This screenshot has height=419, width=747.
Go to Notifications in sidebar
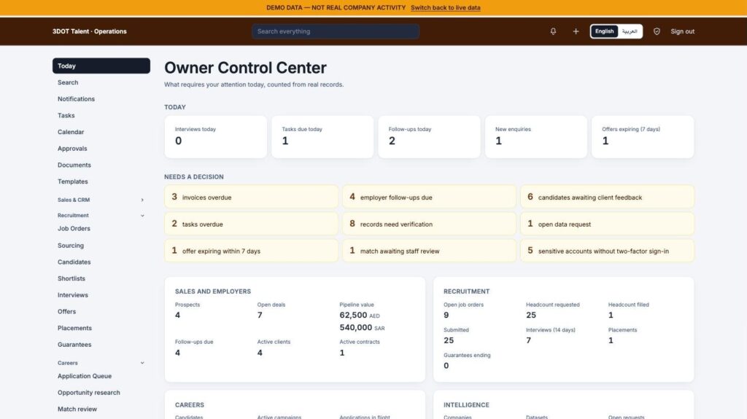(101, 99)
